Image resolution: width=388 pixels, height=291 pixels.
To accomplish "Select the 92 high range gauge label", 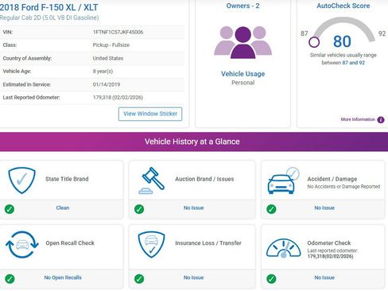I will click(382, 33).
